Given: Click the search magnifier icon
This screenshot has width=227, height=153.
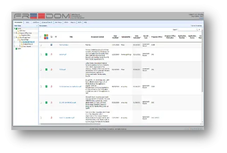Looking at the screenshot, I should click(197, 30).
